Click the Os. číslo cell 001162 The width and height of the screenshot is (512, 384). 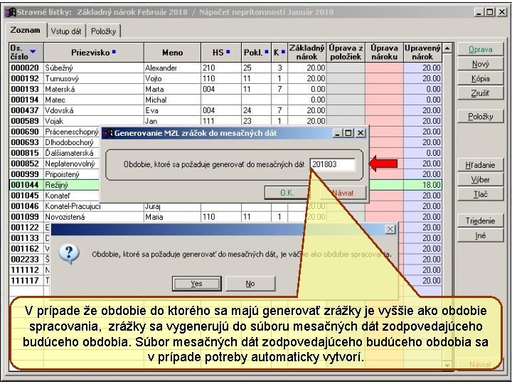click(x=25, y=248)
